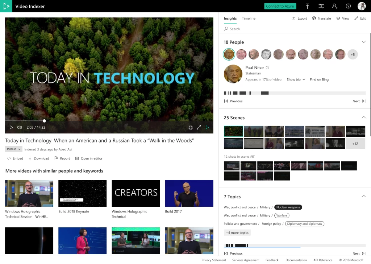Collapse the 18 People section
The image size is (371, 264).
pyautogui.click(x=364, y=42)
